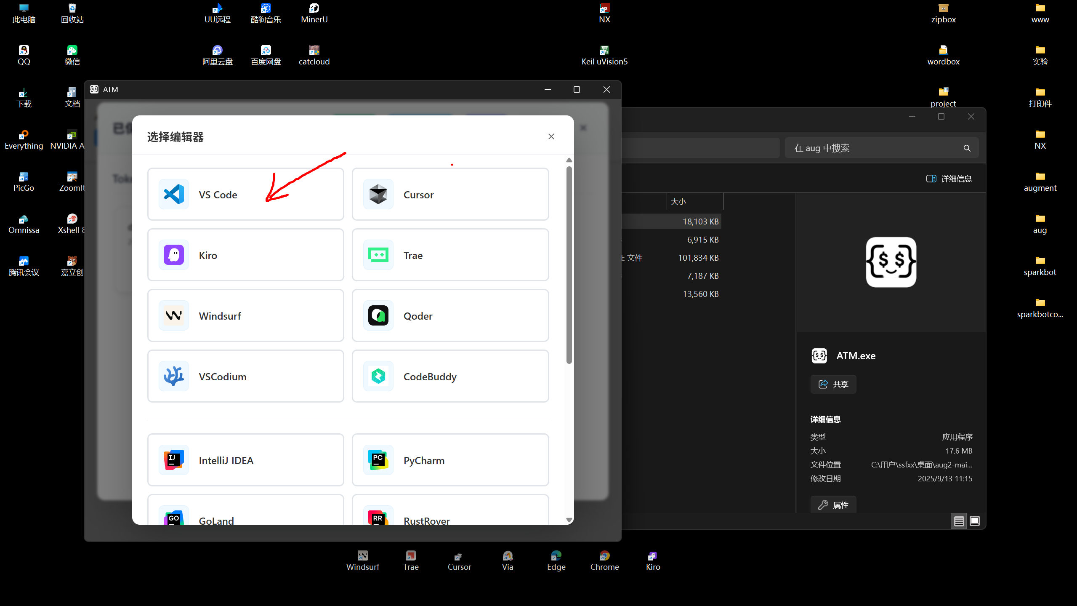Choose the Windsurf editor icon

coord(173,315)
